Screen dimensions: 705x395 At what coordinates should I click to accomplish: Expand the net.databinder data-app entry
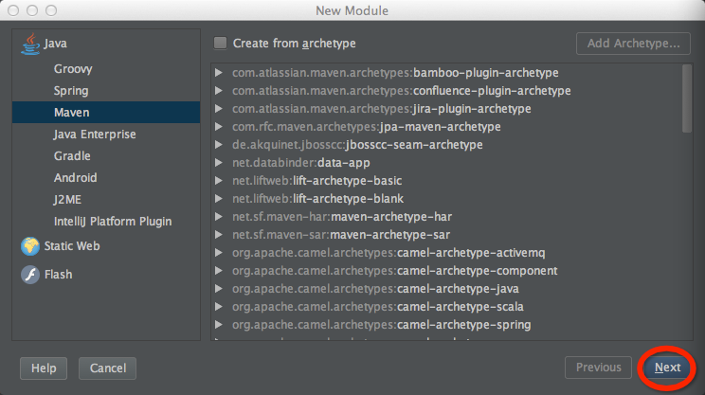219,163
